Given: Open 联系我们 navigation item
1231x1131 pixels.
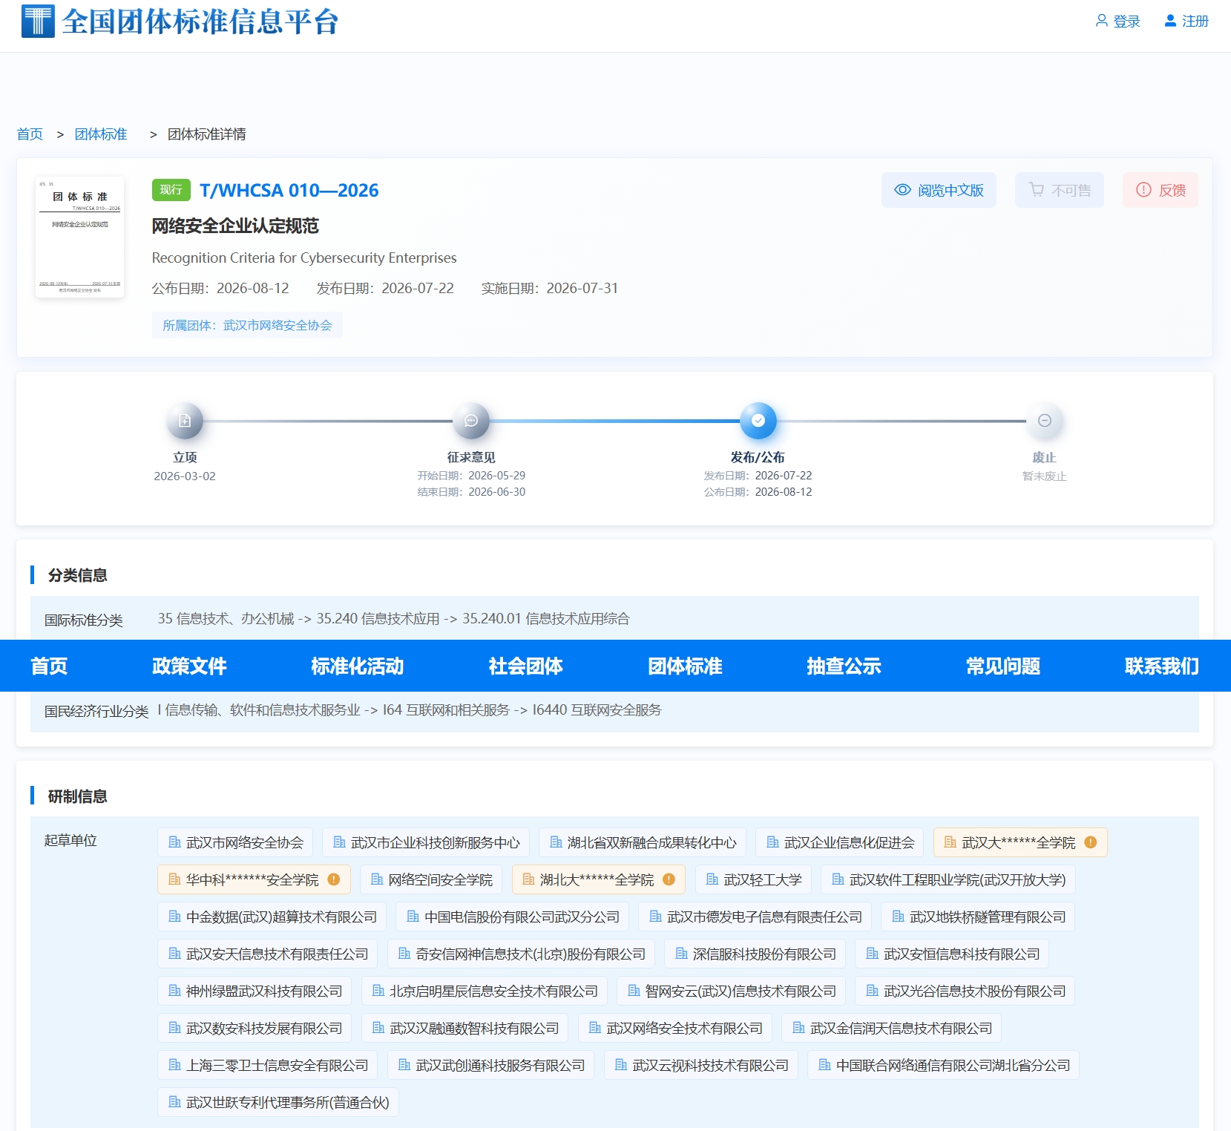Looking at the screenshot, I should point(1162,666).
